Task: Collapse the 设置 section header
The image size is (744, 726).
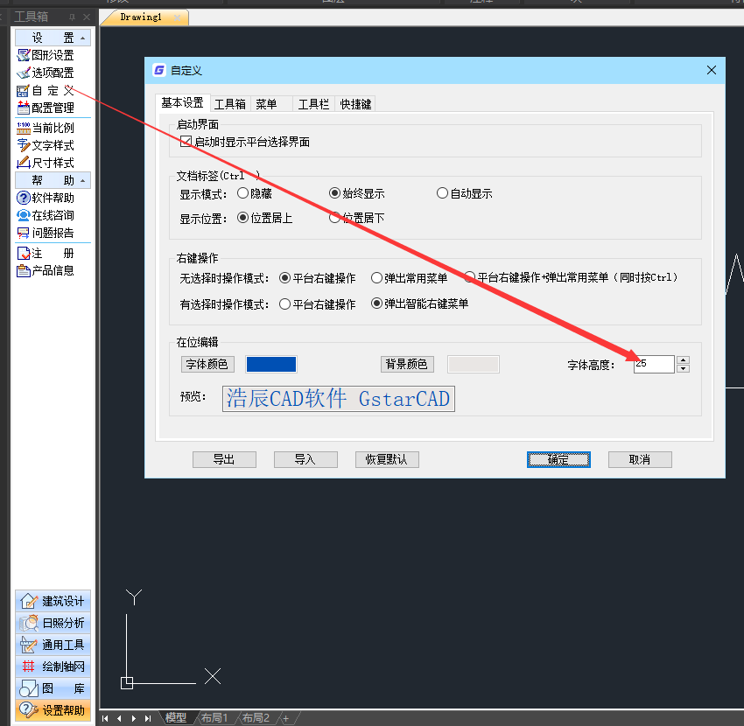Action: tap(53, 38)
